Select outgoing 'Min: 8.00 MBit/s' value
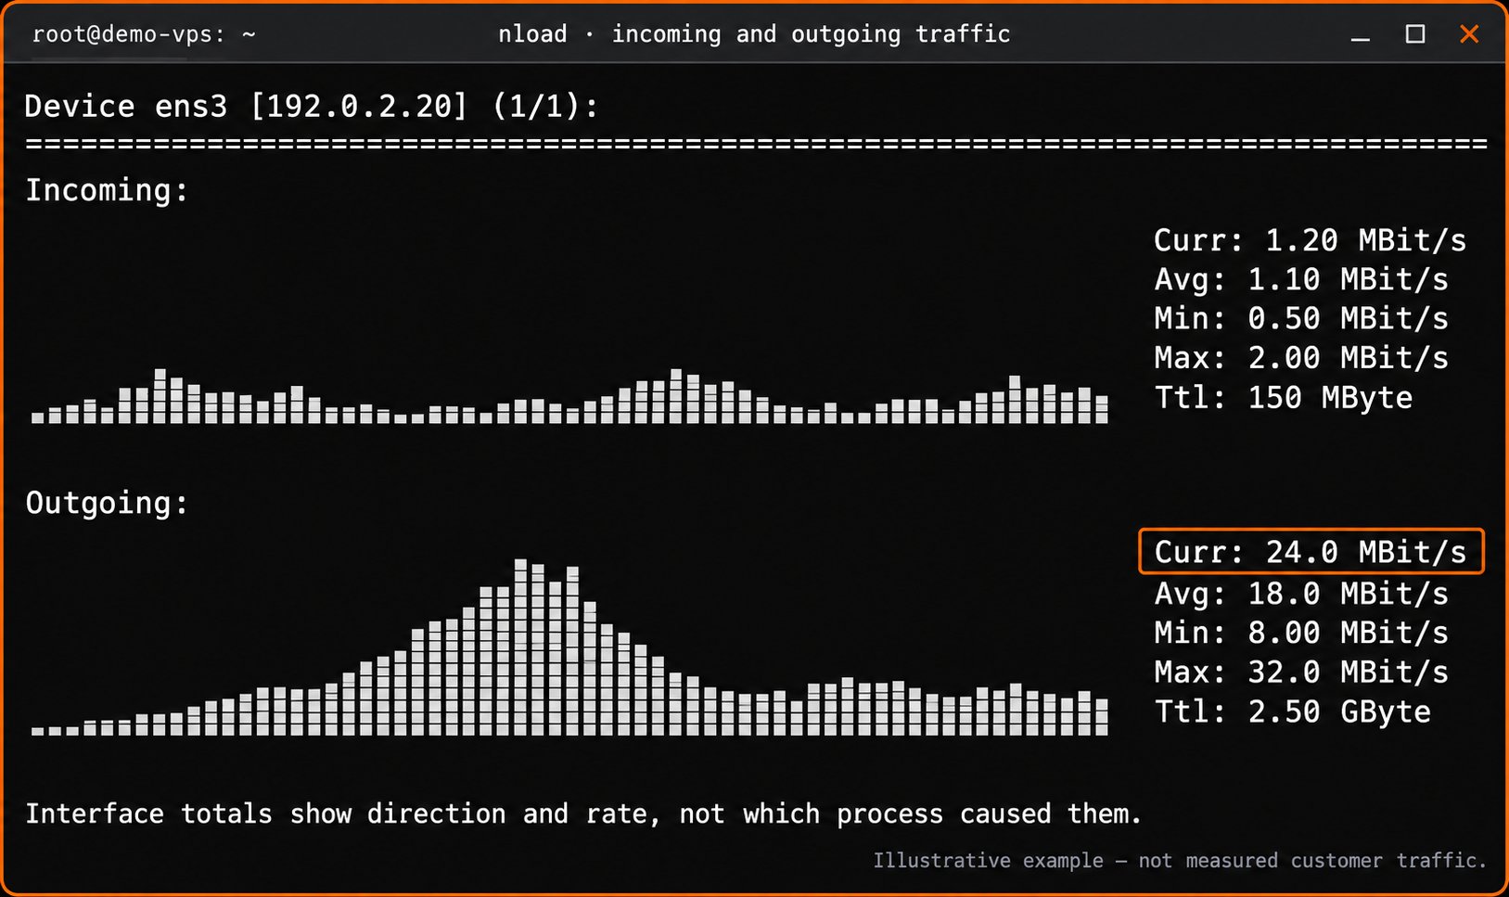Image resolution: width=1509 pixels, height=897 pixels. coord(1300,633)
